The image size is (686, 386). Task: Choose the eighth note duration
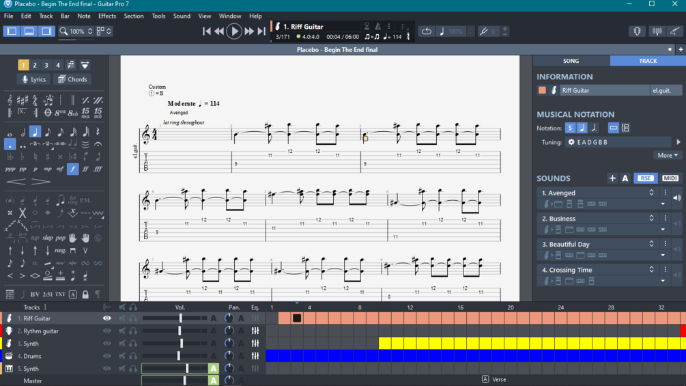(48, 132)
